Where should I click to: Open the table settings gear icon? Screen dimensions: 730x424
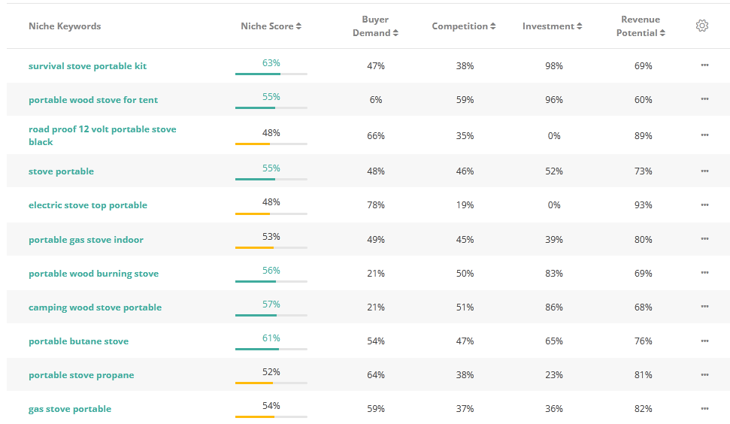tap(702, 26)
